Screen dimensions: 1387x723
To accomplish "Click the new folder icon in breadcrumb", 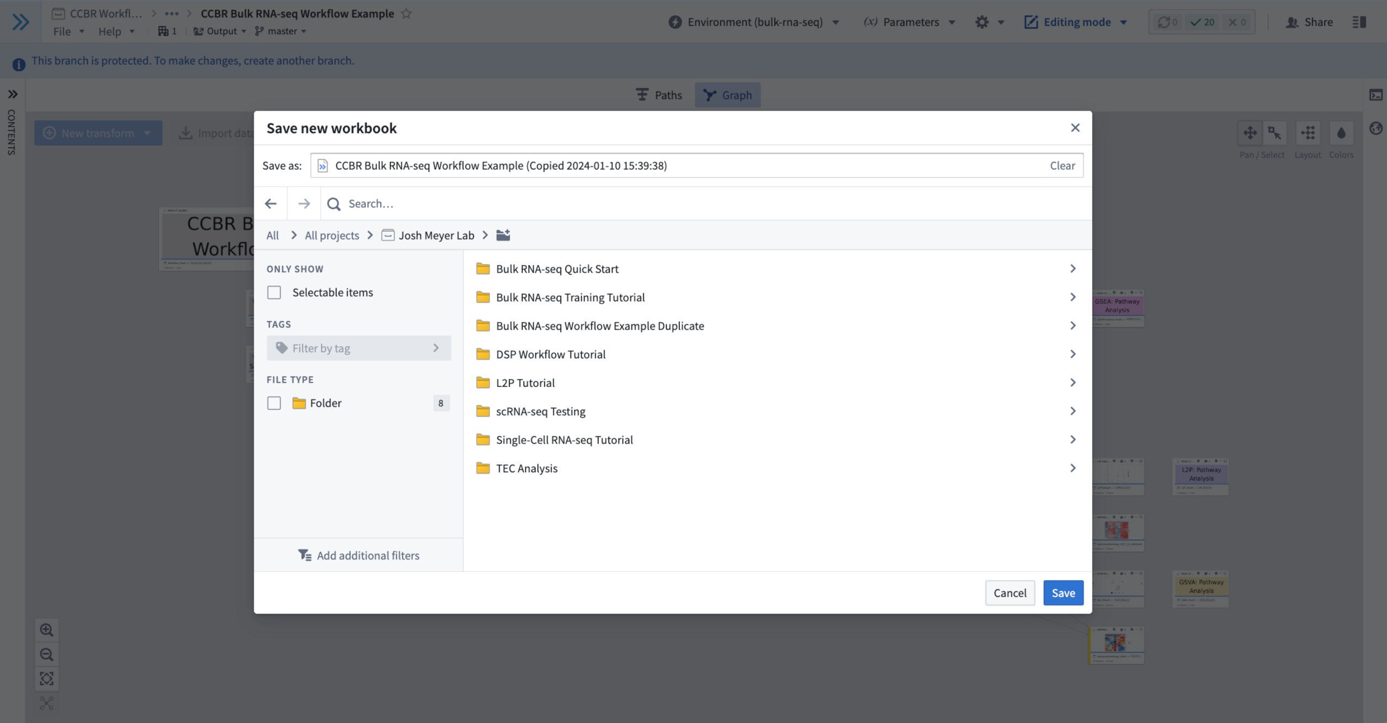I will [503, 235].
